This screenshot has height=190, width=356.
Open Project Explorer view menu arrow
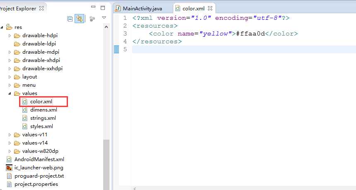click(104, 18)
